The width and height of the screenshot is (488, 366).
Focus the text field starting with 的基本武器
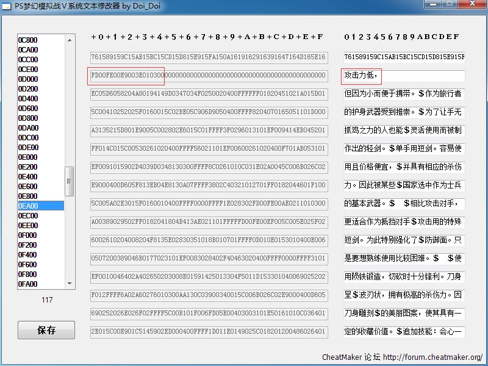pos(403,204)
